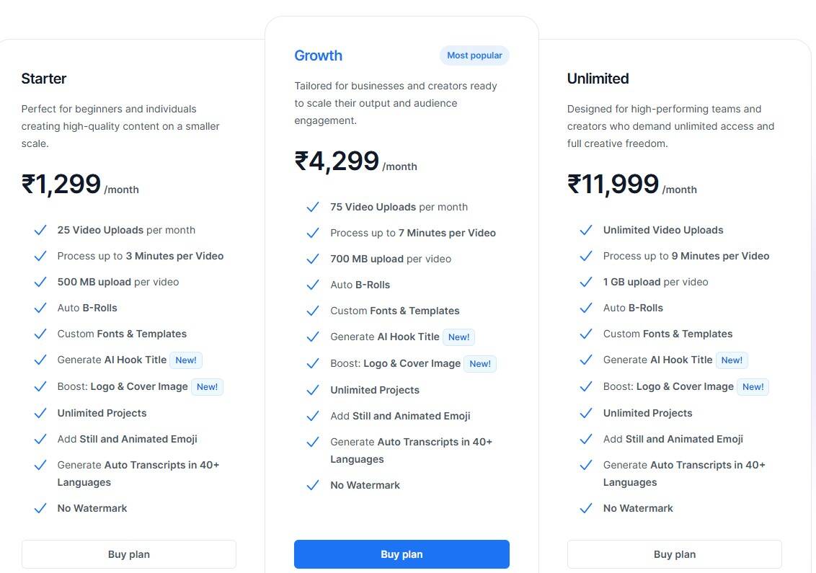Viewport: 816px width, 573px height.
Task: Click Buy plan button under Starter
Action: pos(129,554)
